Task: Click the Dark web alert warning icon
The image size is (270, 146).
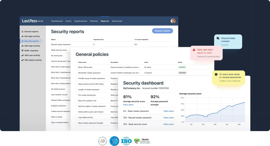Action: [x=194, y=50]
